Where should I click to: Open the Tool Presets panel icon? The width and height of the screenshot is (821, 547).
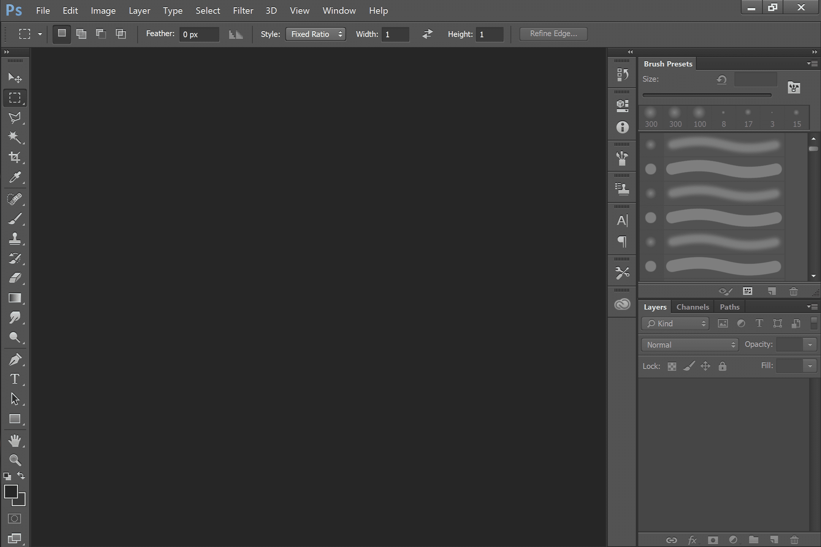[622, 272]
